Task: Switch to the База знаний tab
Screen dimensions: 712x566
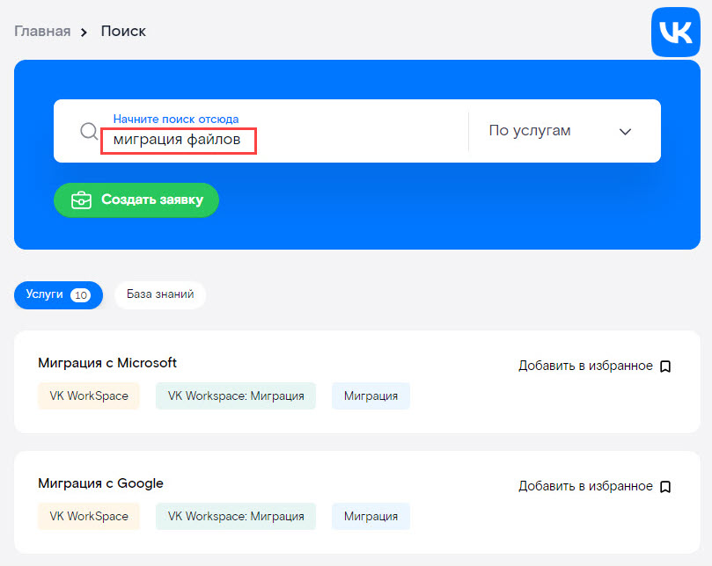Action: 159,295
